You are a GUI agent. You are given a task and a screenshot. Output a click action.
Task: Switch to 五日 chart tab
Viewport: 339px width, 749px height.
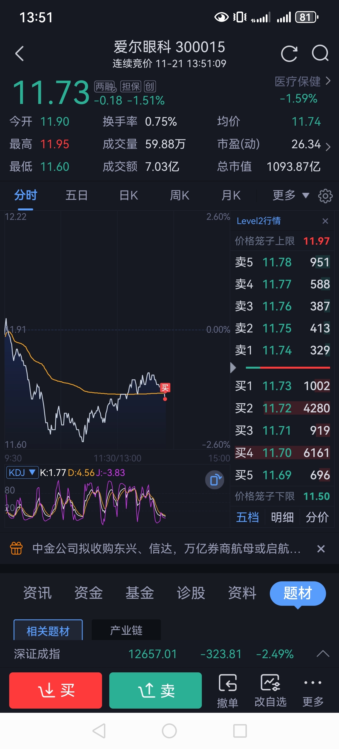pos(77,195)
